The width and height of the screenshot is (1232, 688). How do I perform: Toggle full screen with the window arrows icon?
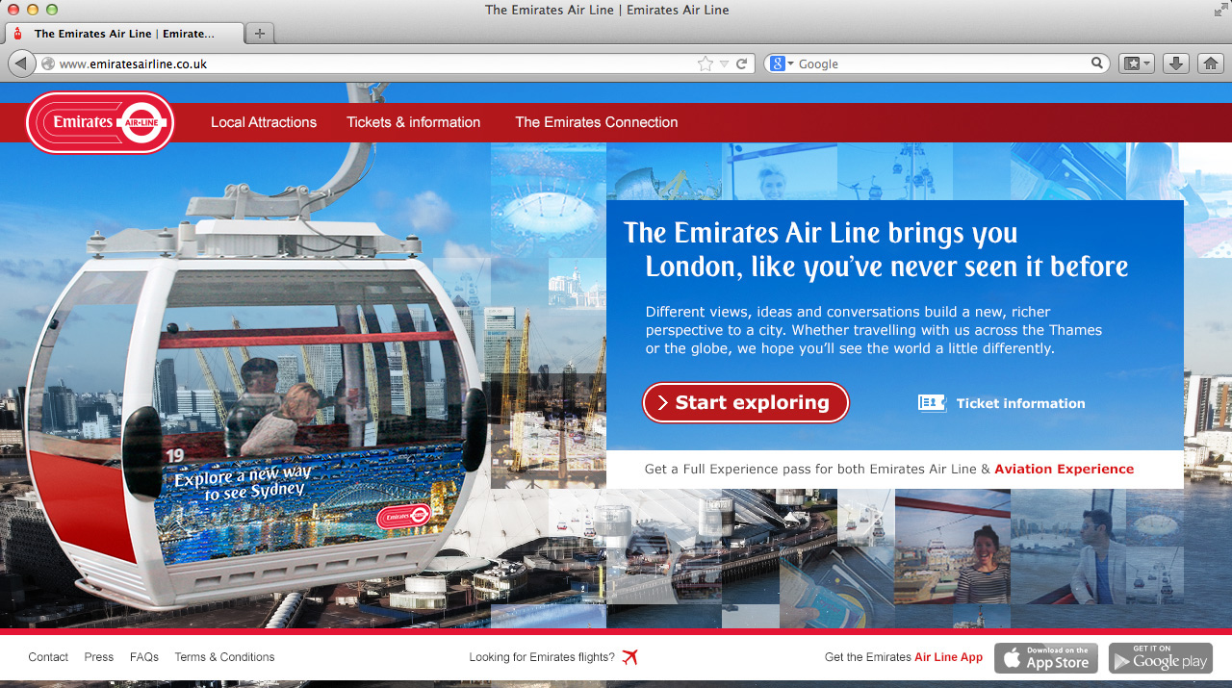coord(1220,10)
